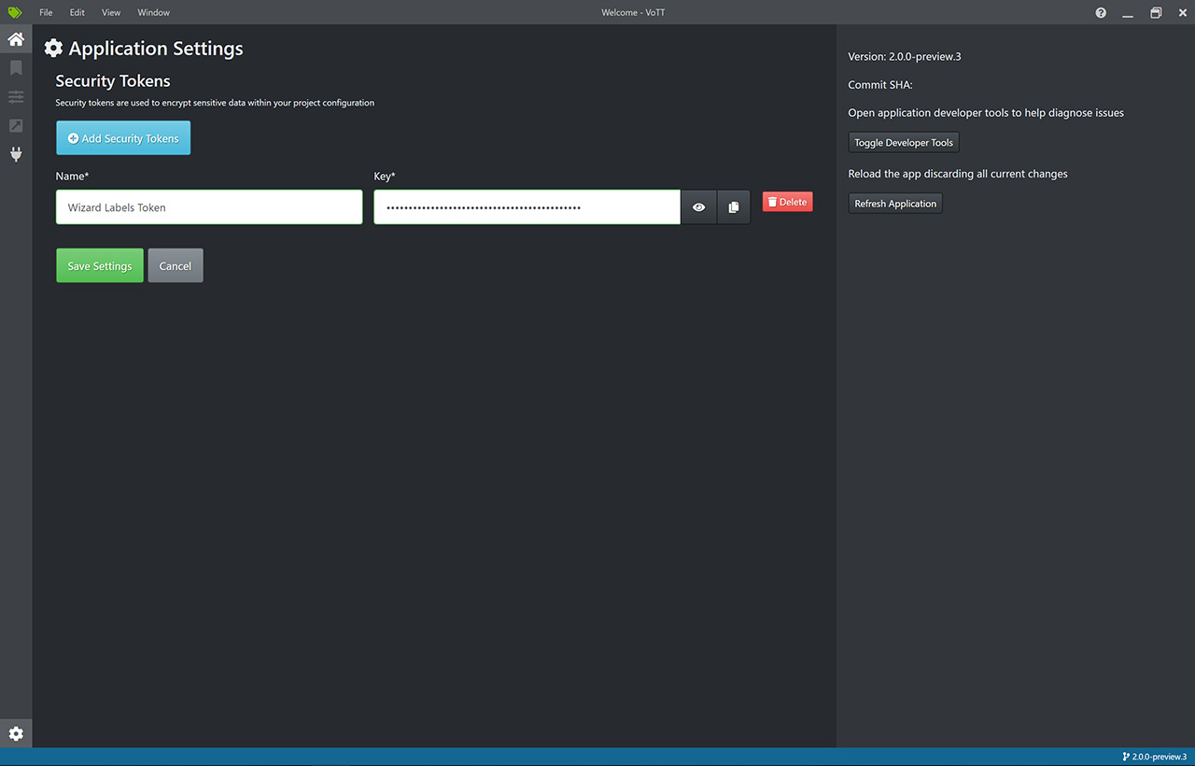Open the View menu
The height and width of the screenshot is (766, 1195).
pos(111,12)
